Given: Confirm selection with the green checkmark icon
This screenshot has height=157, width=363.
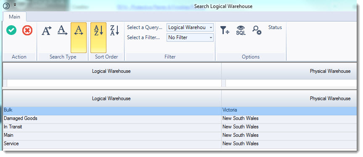Looking at the screenshot, I should click(x=11, y=30).
